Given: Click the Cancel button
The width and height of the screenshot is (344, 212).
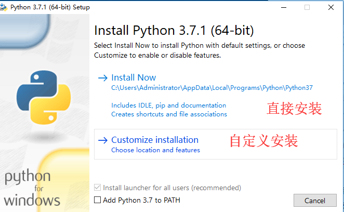Looking at the screenshot, I should 315,200.
